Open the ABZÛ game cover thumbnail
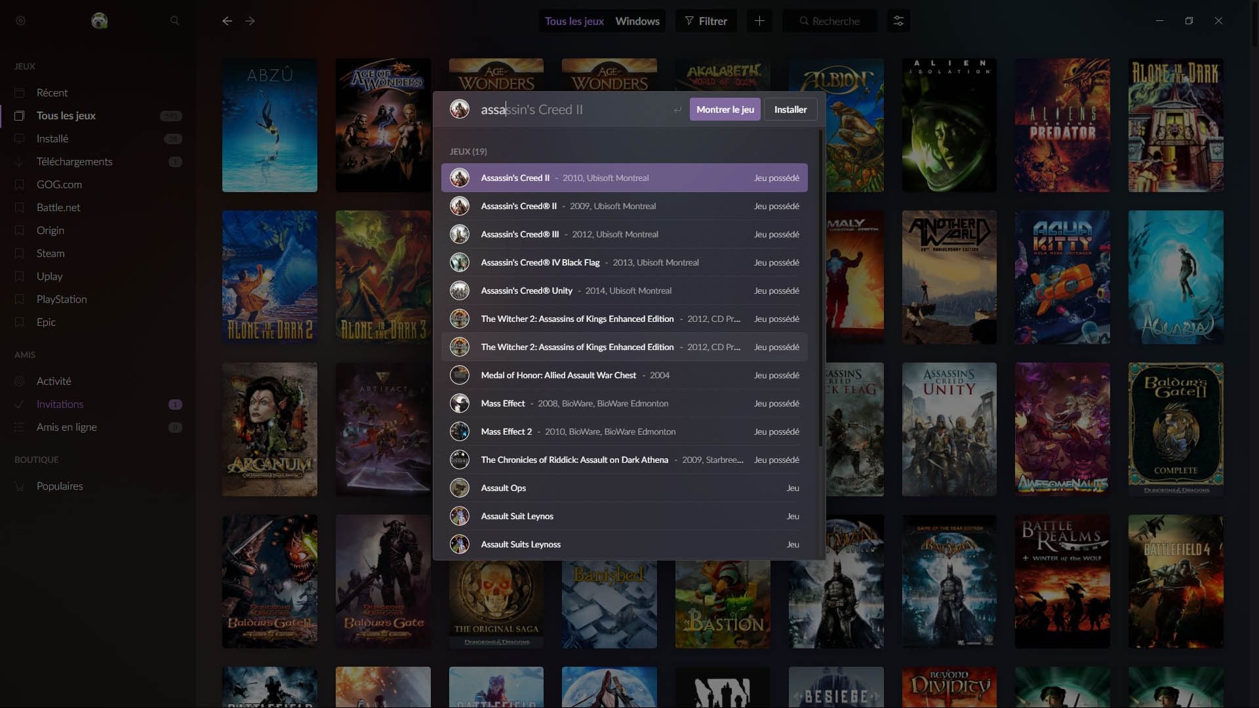 tap(270, 125)
